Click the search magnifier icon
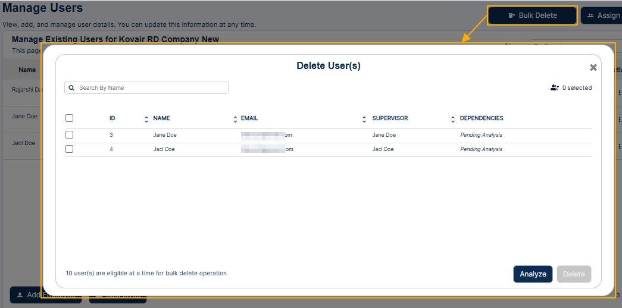The height and width of the screenshot is (308, 622). coord(71,88)
